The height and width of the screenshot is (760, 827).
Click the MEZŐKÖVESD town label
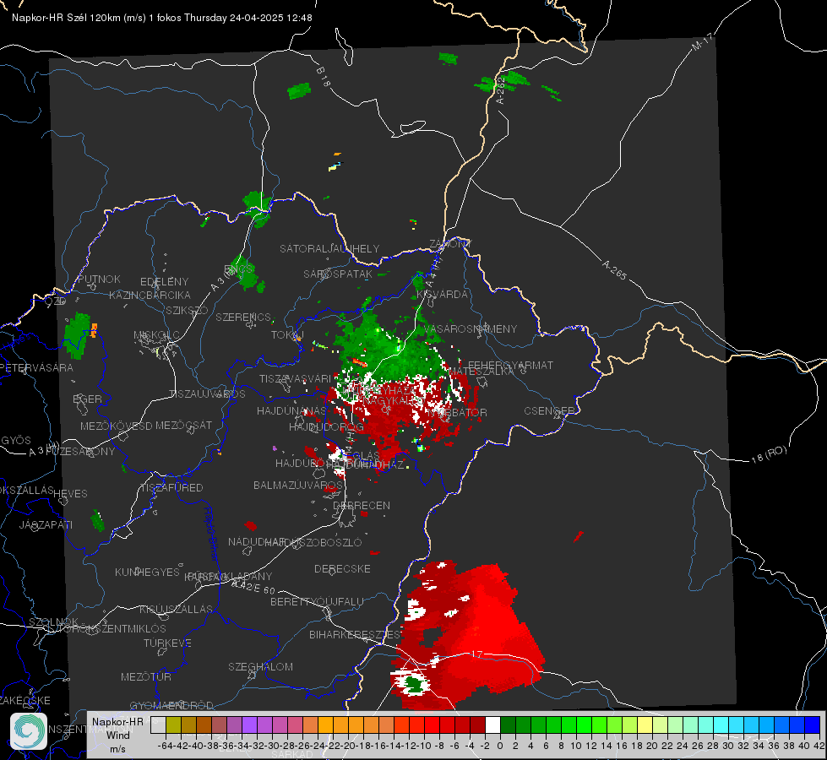[116, 426]
